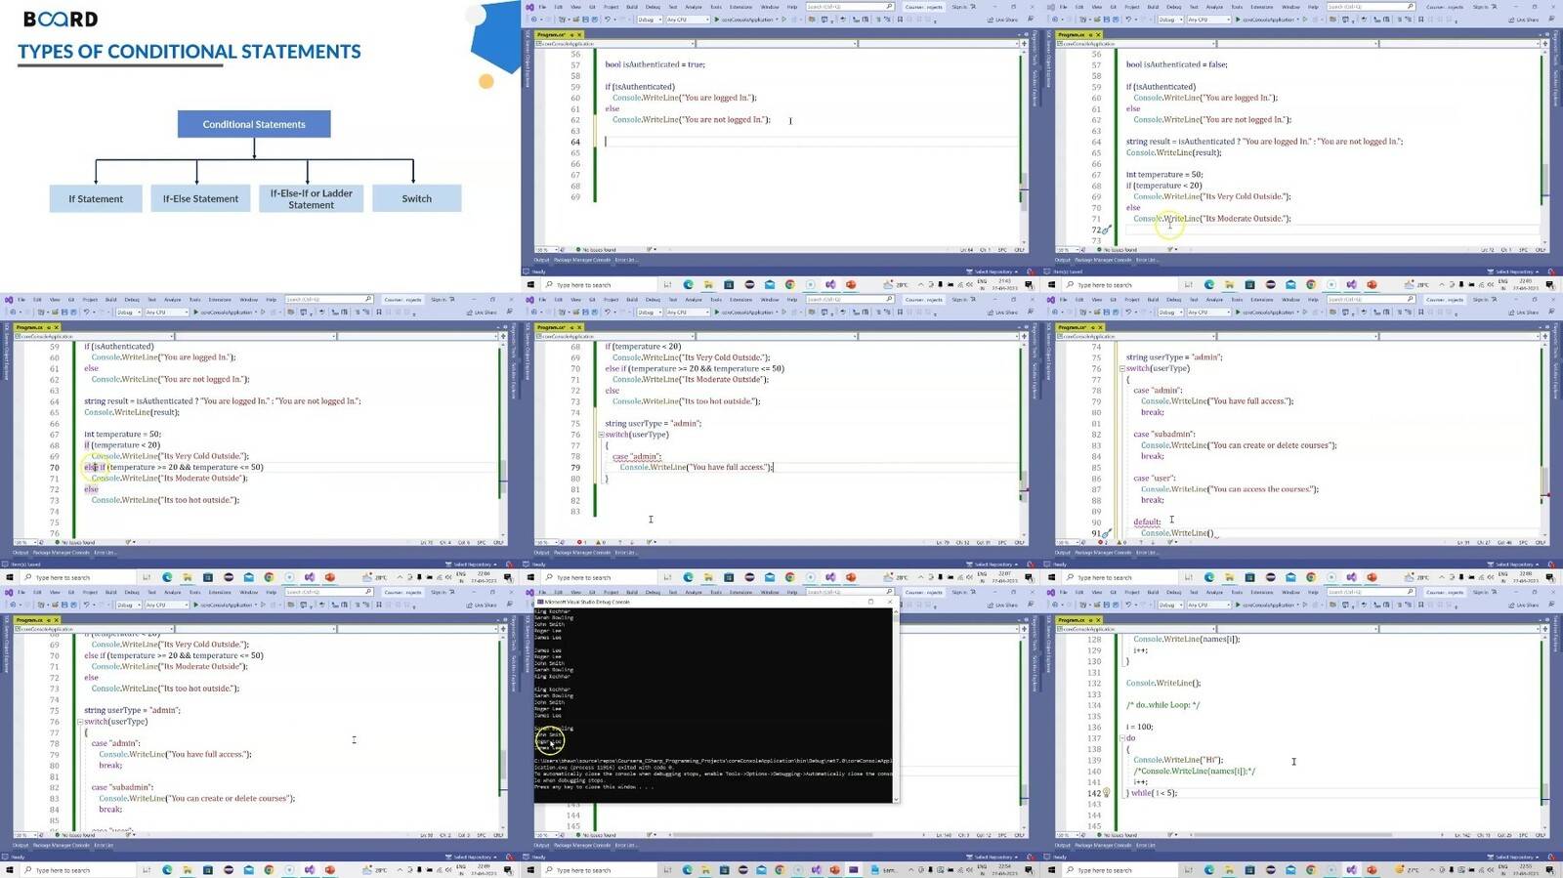The image size is (1563, 878).
Task: Open middle navigation dropdown in 'isAuthenticated = true' frame
Action: 777,43
